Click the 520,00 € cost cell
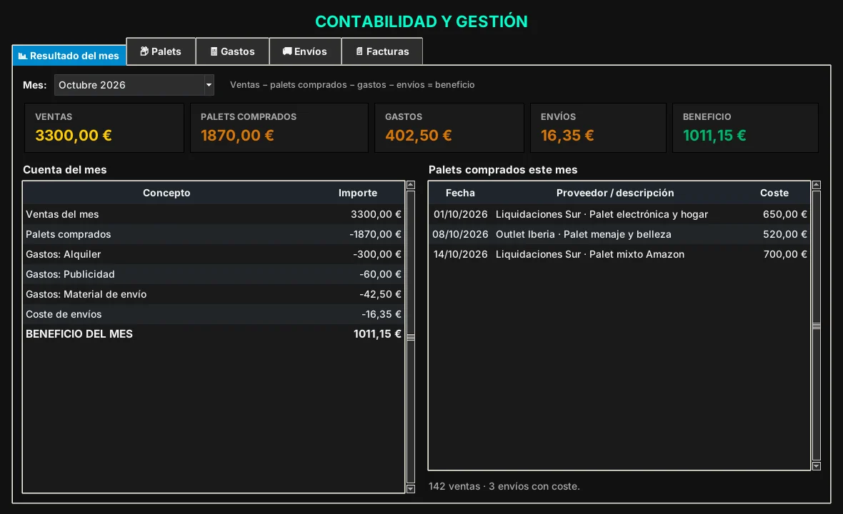The height and width of the screenshot is (514, 843). [x=785, y=234]
